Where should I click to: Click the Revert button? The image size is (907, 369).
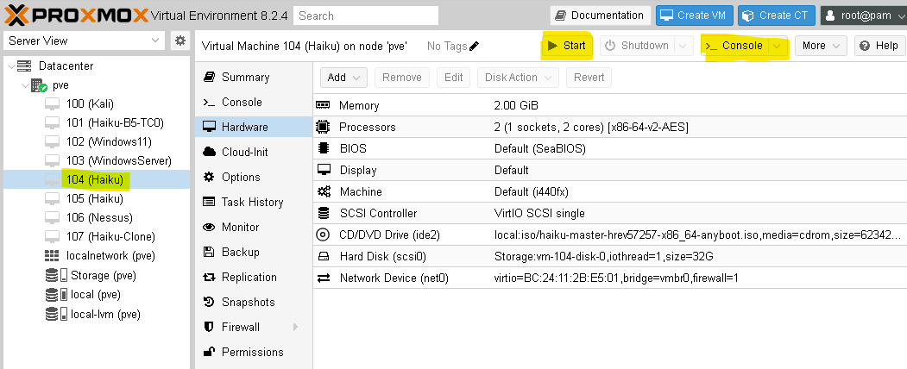click(589, 78)
